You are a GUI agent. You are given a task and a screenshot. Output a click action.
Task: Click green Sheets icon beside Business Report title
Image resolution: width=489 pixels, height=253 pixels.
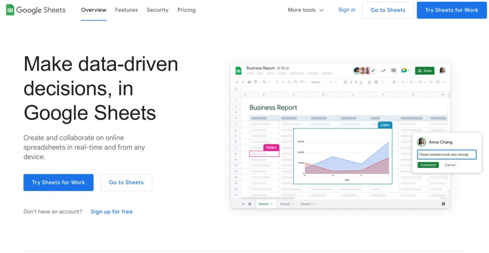click(x=239, y=71)
